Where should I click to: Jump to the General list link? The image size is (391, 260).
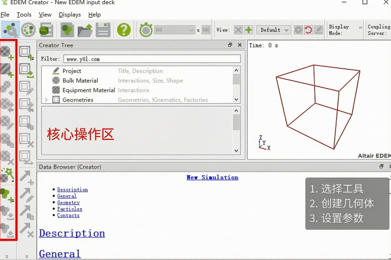(67, 196)
